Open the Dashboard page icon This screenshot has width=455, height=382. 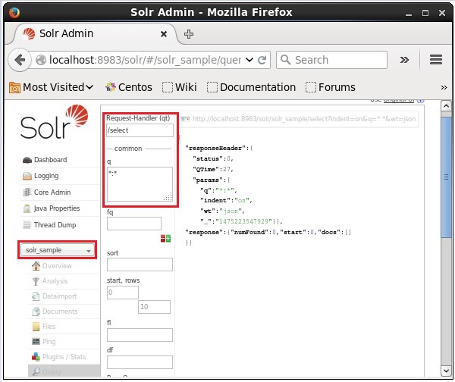point(27,160)
